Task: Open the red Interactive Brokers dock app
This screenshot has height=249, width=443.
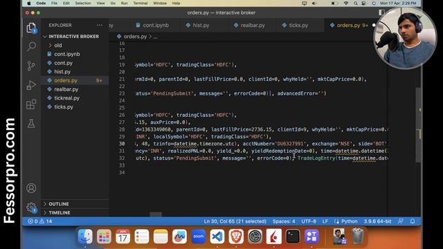Action: click(274, 236)
